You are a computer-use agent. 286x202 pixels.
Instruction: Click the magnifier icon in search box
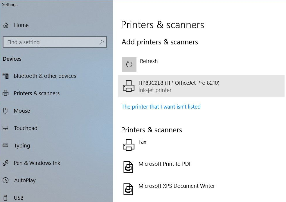(101, 42)
